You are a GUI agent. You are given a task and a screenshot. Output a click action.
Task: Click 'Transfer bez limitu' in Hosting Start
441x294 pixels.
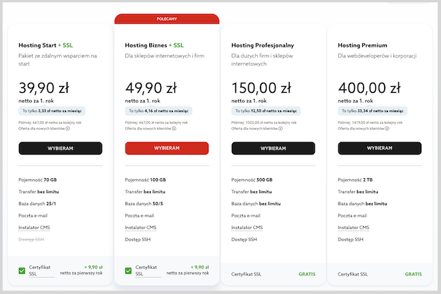tap(39, 192)
